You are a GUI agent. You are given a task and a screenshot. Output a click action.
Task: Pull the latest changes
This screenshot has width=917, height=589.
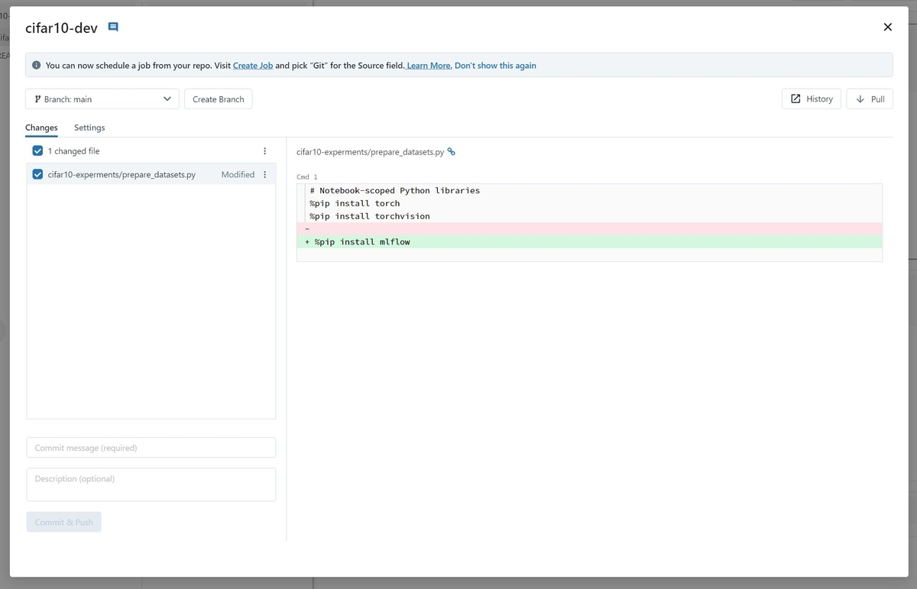point(870,99)
